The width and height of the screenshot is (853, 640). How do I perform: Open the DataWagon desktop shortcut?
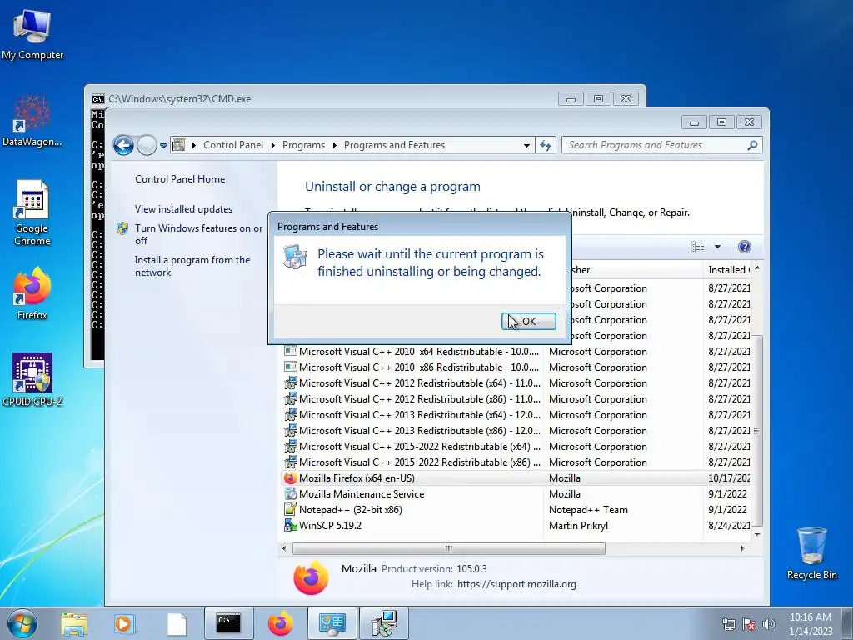click(x=32, y=121)
